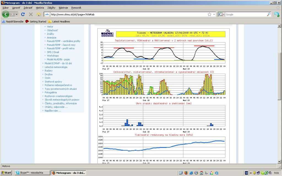282x176 pixels.
Task: Open the História menu
Action: 40,8
